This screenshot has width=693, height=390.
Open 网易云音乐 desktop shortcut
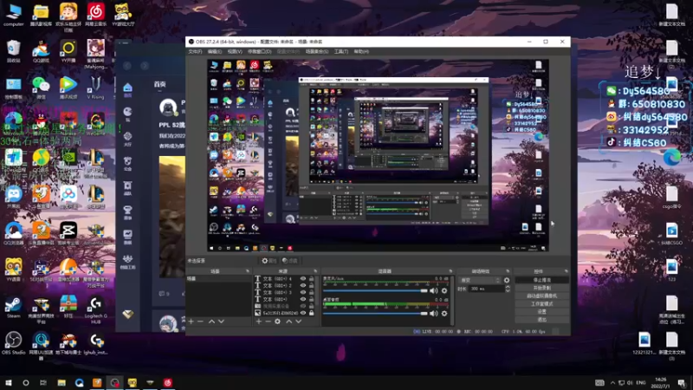pos(95,15)
